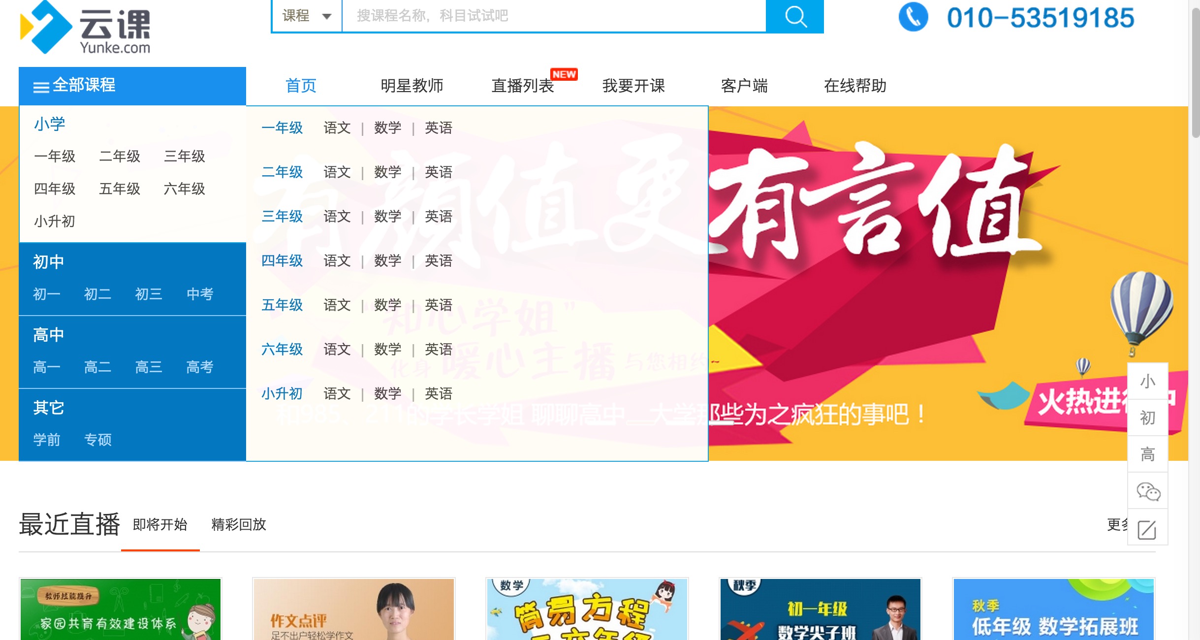This screenshot has height=640, width=1200.
Task: Jump to 初 section in floating sidebar
Action: [x=1147, y=418]
